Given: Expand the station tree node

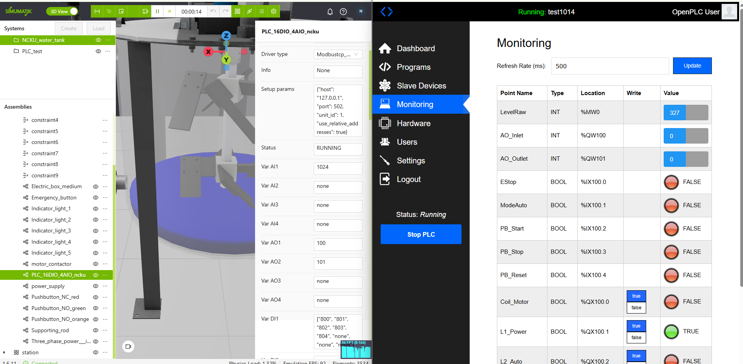Looking at the screenshot, I should pos(4,352).
